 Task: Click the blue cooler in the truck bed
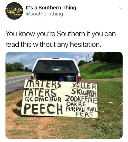69,78
